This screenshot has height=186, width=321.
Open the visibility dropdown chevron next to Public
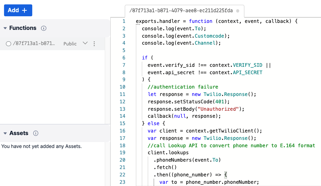[x=85, y=43]
